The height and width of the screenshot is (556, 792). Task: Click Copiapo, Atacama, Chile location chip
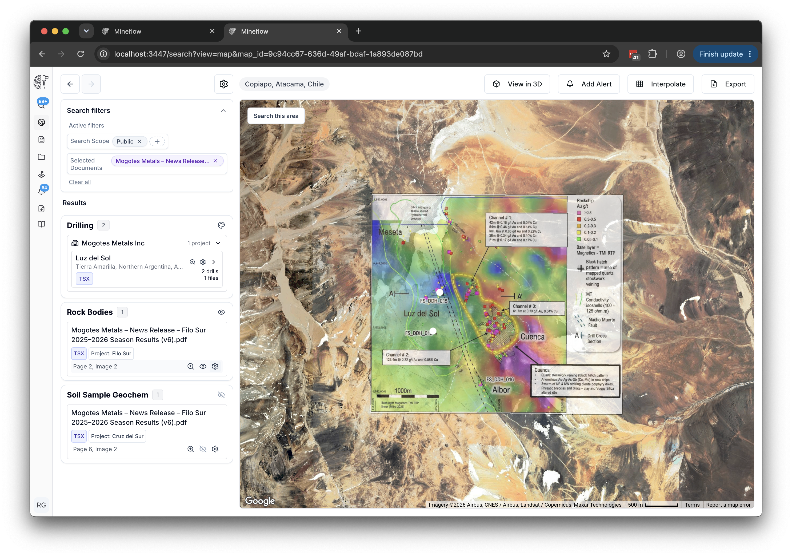coord(284,84)
